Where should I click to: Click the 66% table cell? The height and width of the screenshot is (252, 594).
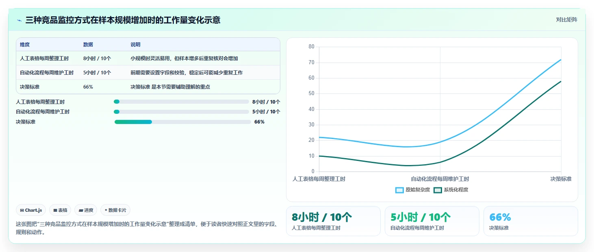[88, 87]
